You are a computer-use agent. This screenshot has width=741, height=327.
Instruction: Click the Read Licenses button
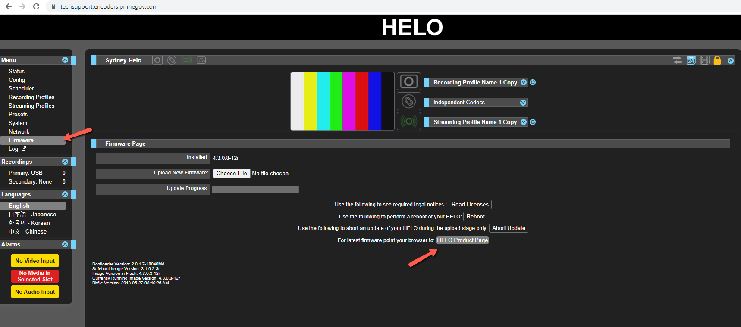470,204
